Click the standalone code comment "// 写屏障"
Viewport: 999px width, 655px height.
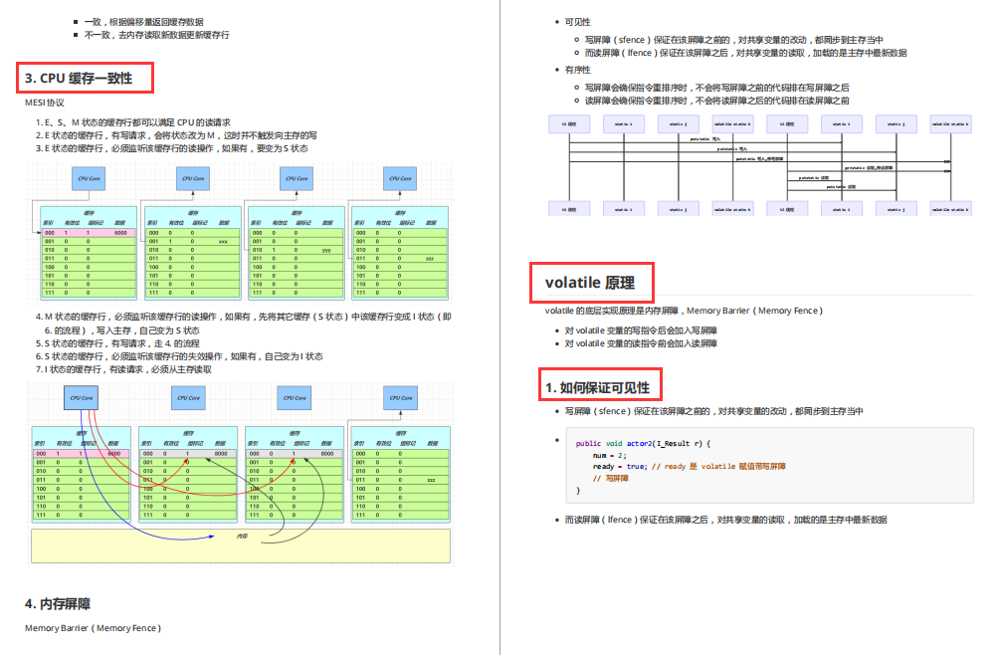(x=610, y=479)
